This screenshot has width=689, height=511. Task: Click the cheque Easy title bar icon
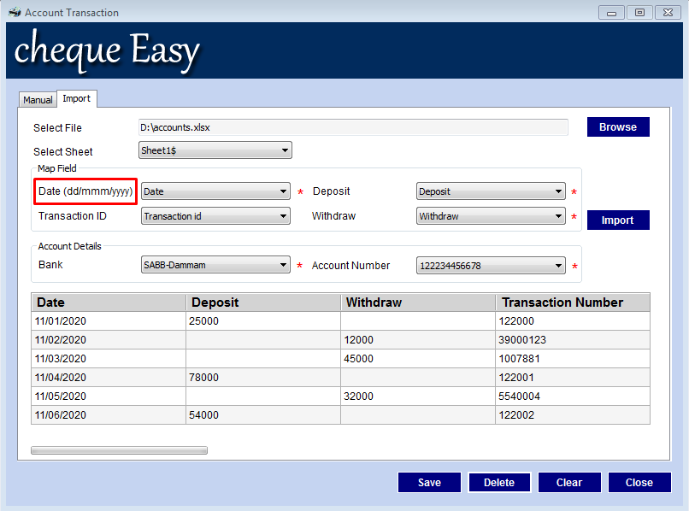[12, 12]
